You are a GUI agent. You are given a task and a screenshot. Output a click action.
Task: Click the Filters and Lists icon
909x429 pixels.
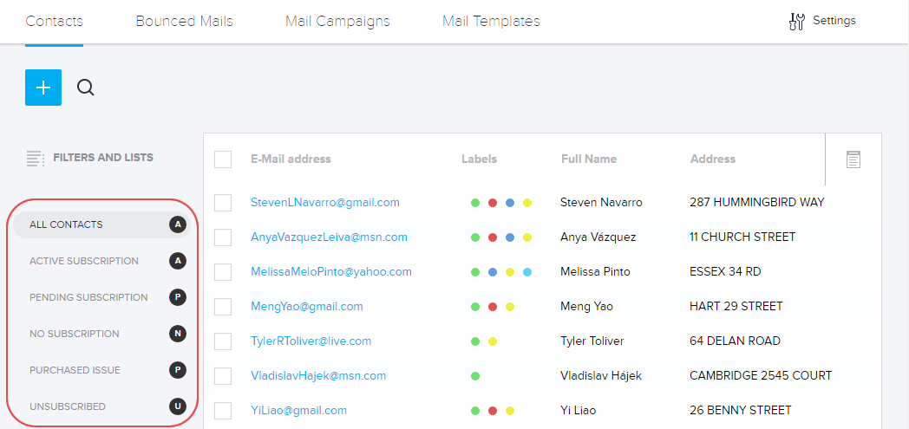35,159
